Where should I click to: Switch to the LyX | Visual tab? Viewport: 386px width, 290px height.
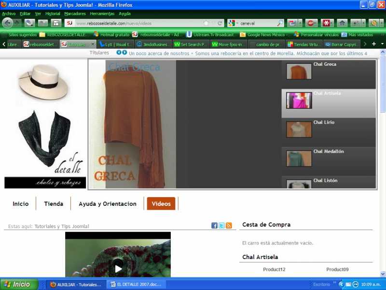point(115,44)
